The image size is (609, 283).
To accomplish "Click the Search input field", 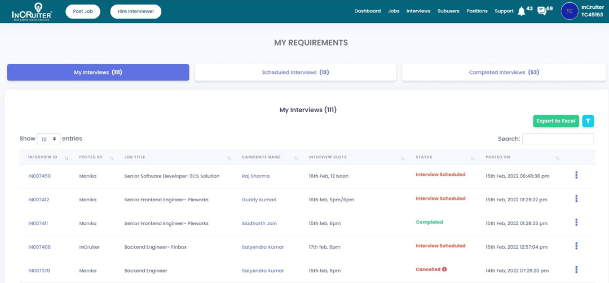I will click(x=558, y=139).
